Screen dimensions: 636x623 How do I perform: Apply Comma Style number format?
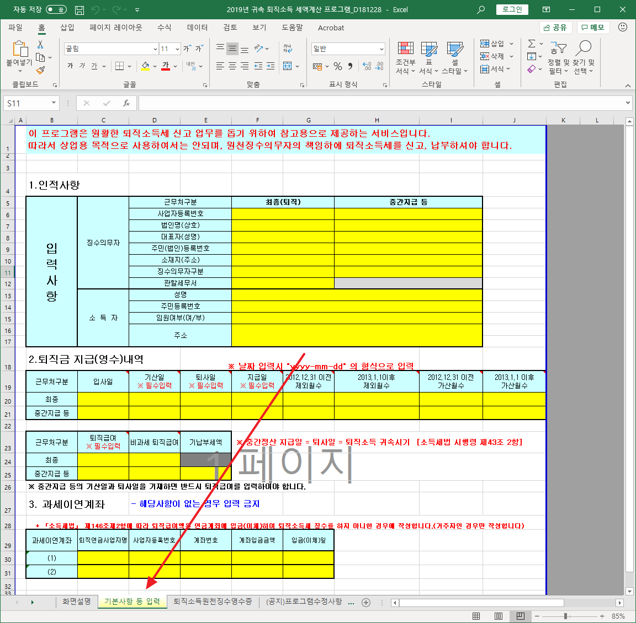[x=350, y=66]
